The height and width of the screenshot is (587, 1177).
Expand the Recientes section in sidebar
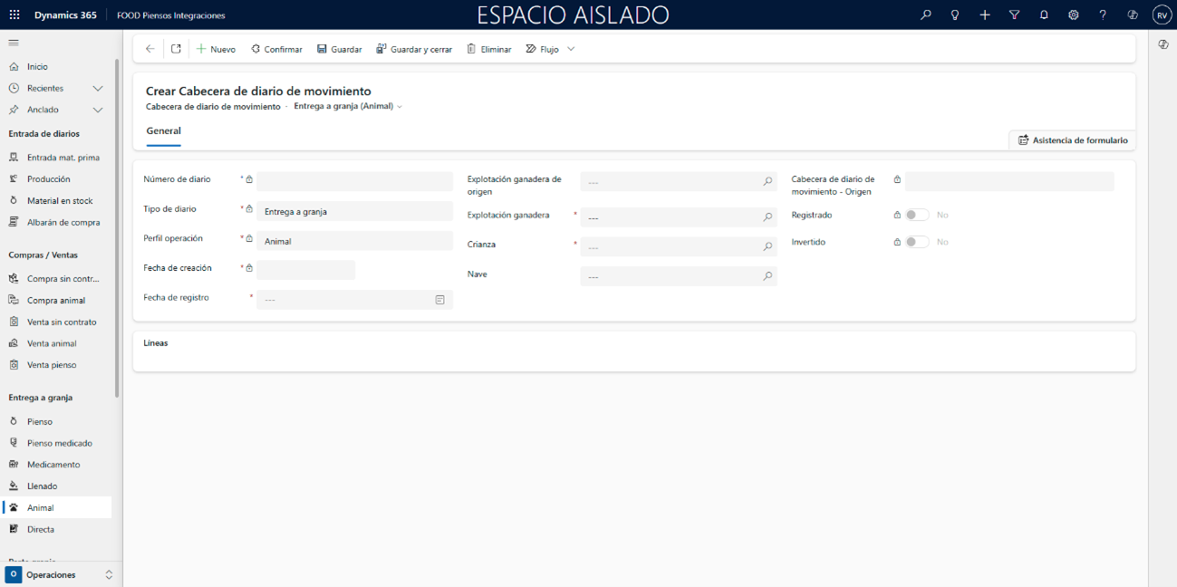tap(98, 89)
